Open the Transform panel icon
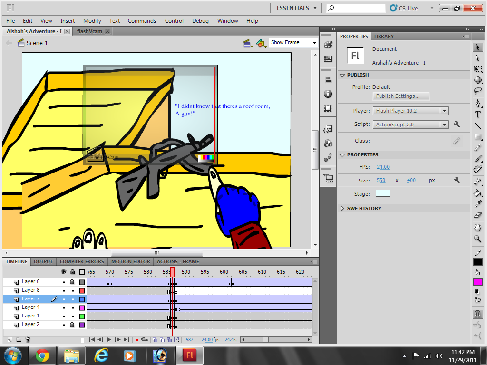Viewport: 487px width, 365px height. [x=328, y=108]
